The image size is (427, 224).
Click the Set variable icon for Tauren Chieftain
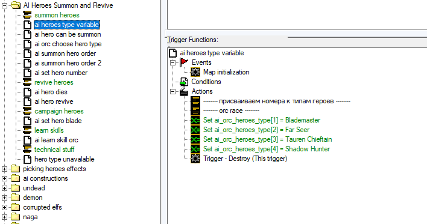(x=195, y=139)
